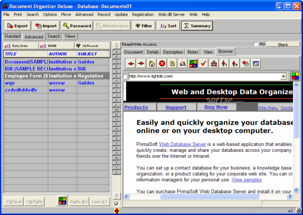This screenshot has width=303, height=215.
Task: Expand the URL address dropdown
Action: pos(283,76)
